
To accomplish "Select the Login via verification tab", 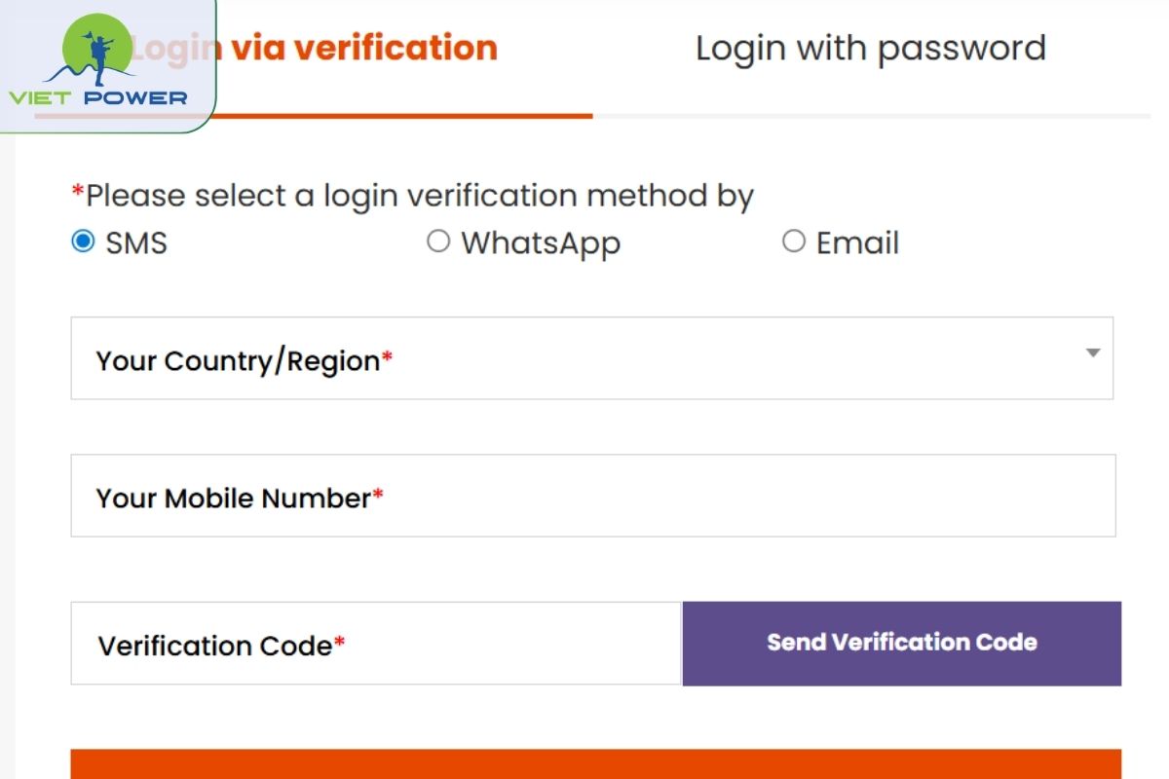I will (x=363, y=49).
